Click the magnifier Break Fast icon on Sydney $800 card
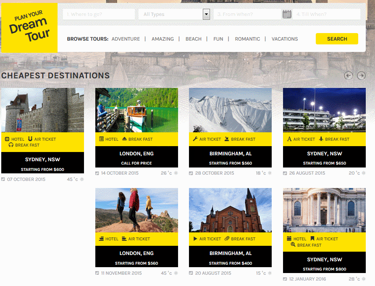Viewport: 375px width, 286px height. [x=293, y=245]
